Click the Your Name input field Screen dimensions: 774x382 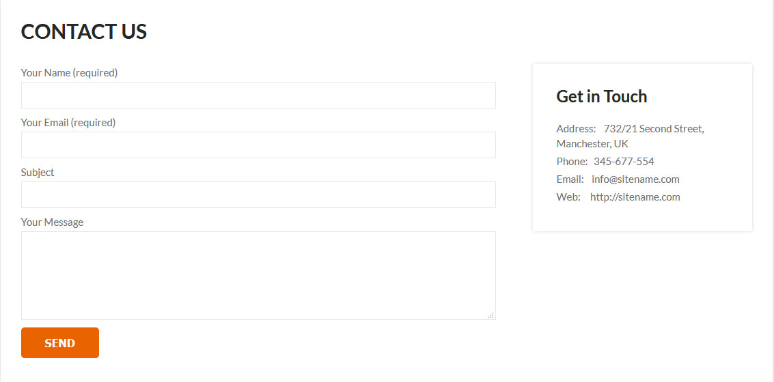(258, 95)
